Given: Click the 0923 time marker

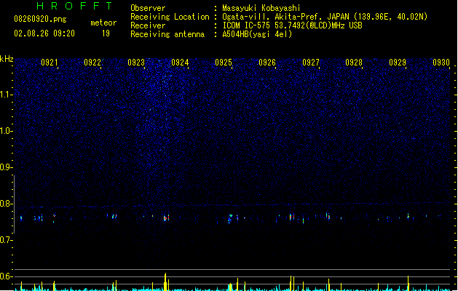Looking at the screenshot, I should pyautogui.click(x=136, y=63).
